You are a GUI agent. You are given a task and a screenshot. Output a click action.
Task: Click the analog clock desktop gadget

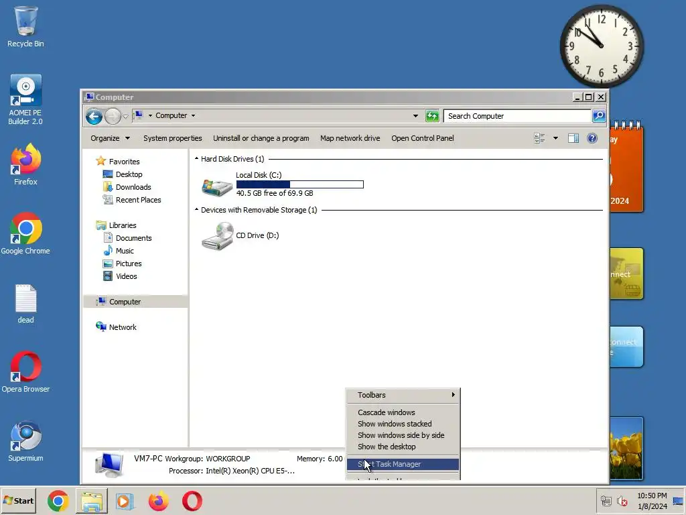[x=602, y=46]
